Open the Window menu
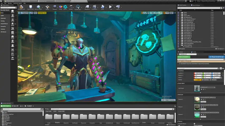This screenshot has width=225, height=126. coord(10,3)
